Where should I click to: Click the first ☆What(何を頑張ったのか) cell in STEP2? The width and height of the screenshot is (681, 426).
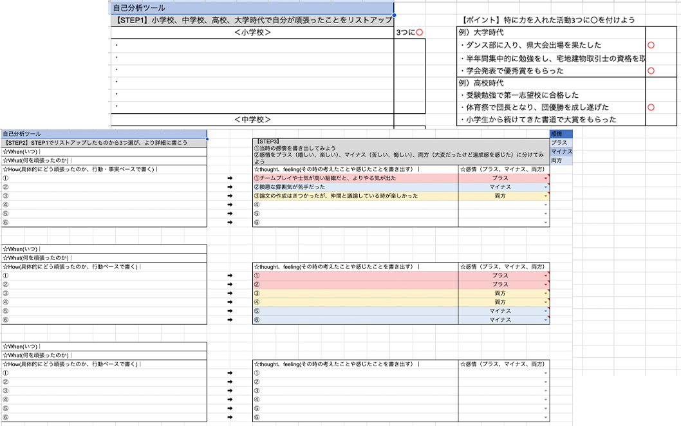104,160
